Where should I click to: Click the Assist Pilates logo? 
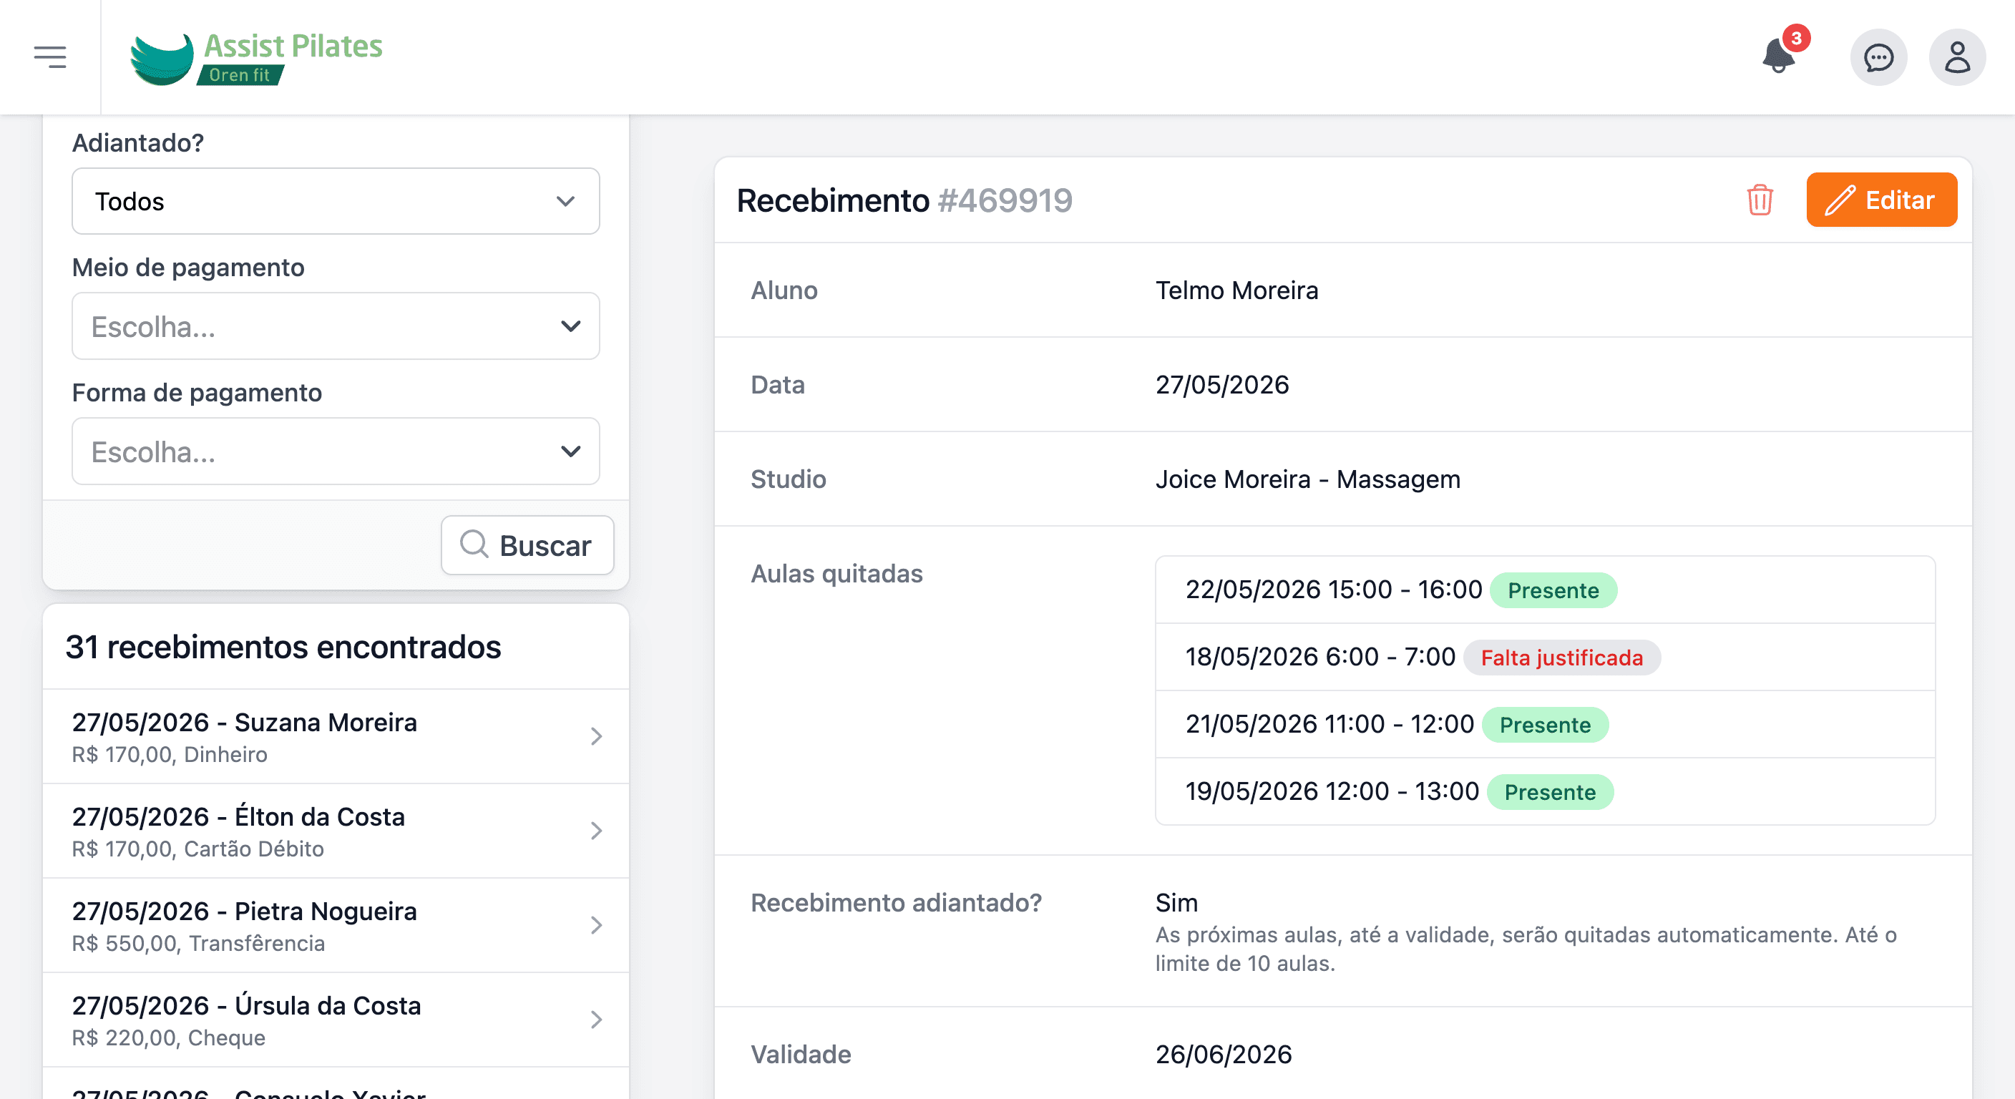(255, 58)
